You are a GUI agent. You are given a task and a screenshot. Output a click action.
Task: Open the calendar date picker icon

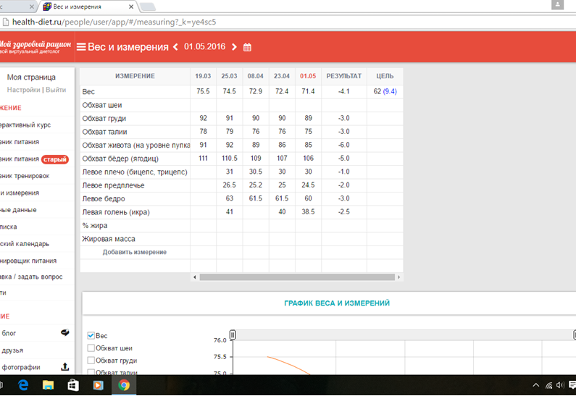point(248,48)
